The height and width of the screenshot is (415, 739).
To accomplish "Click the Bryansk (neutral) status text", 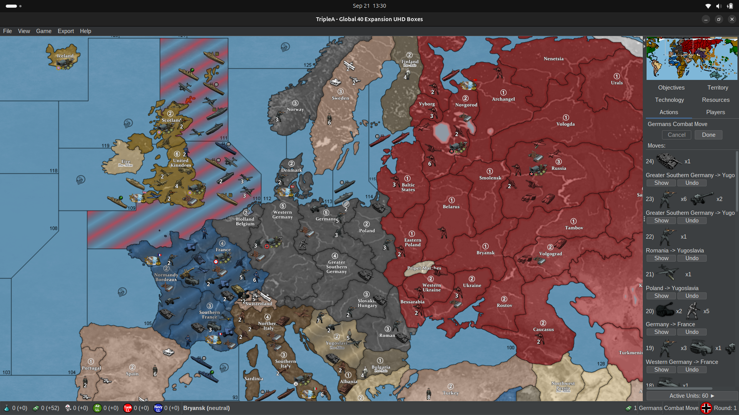I will coord(206,408).
